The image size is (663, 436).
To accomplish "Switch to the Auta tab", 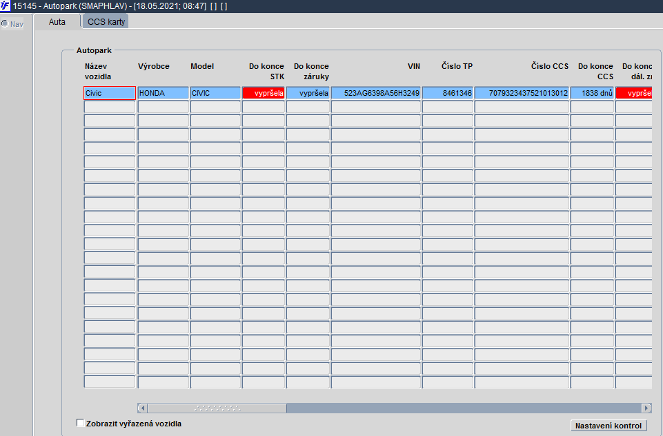I will (57, 22).
